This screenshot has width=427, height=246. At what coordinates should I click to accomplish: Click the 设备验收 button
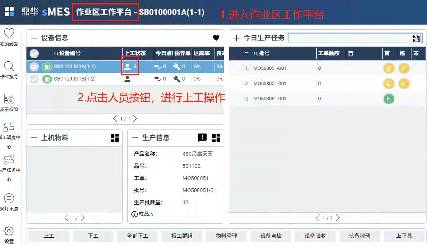point(315,236)
